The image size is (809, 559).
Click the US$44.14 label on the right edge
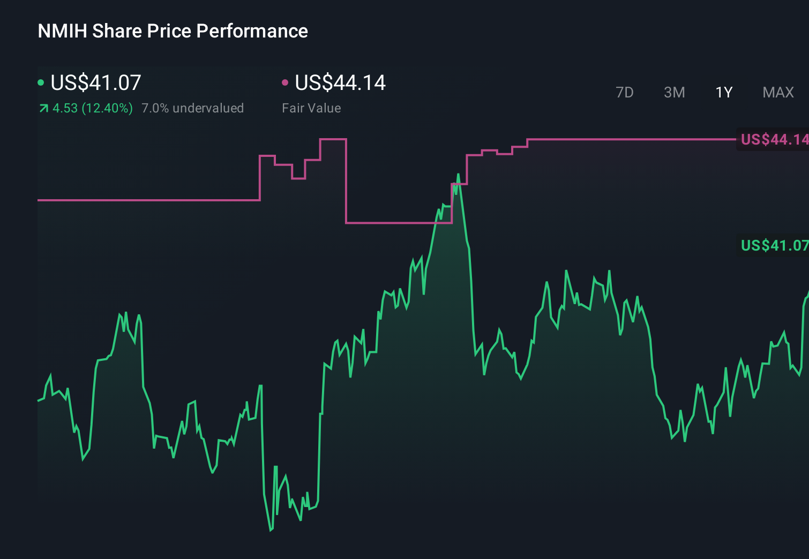click(x=774, y=140)
